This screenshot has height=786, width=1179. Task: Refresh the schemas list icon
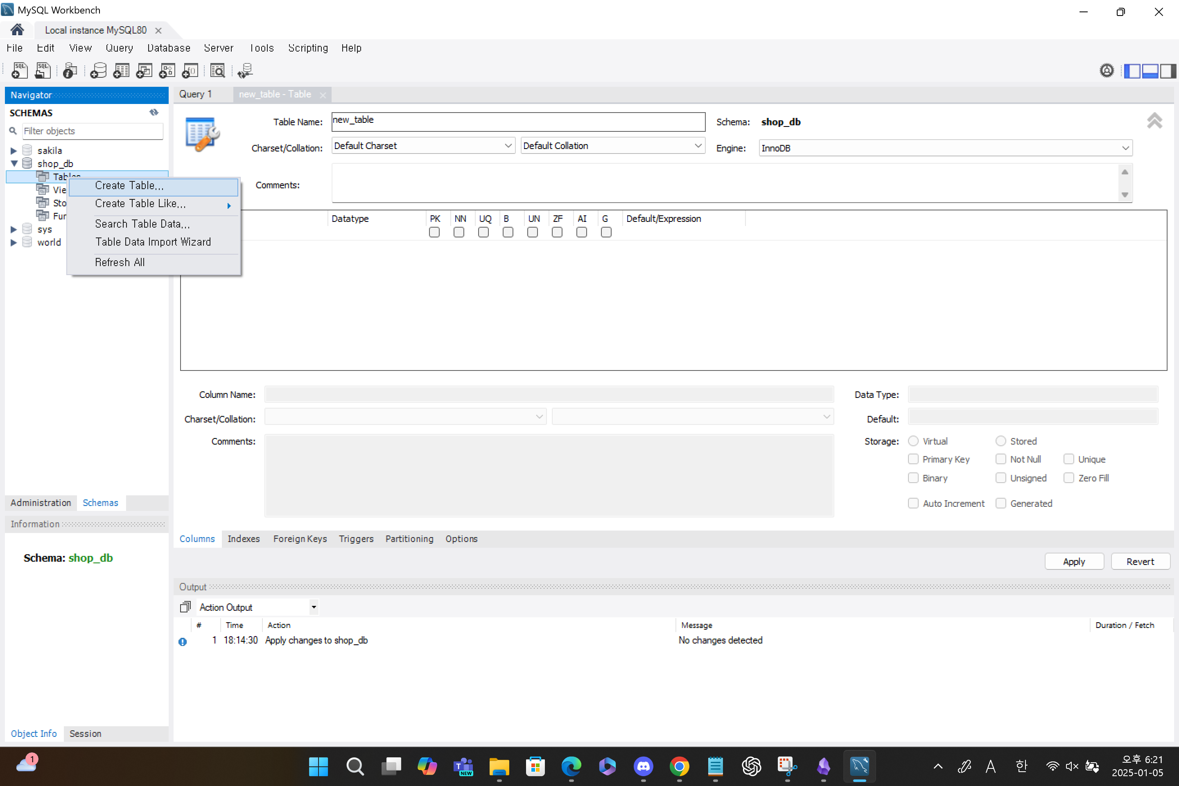pyautogui.click(x=154, y=112)
